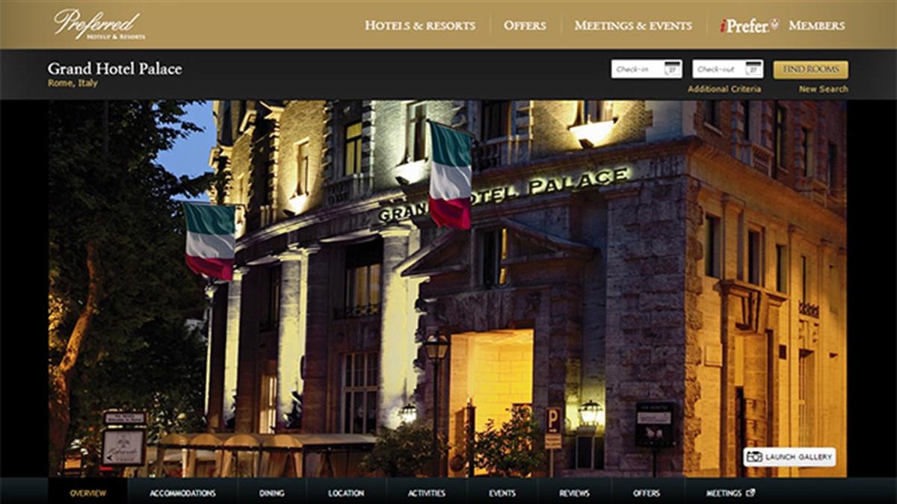Screen dimensions: 897x504
Task: Click the Preferred Hotels & Resorts logo
Action: pos(98,25)
